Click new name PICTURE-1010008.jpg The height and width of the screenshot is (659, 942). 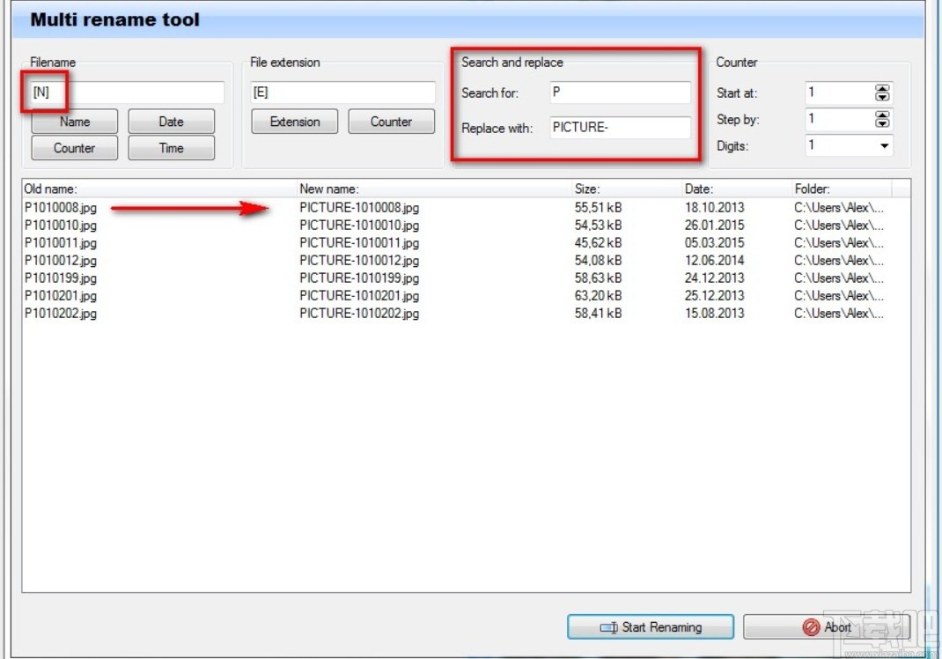point(359,208)
